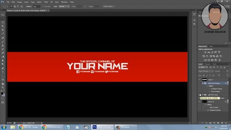Viewport: 231px width, 130px height.
Task: Open the Image menu
Action: pyautogui.click(x=19, y=2)
